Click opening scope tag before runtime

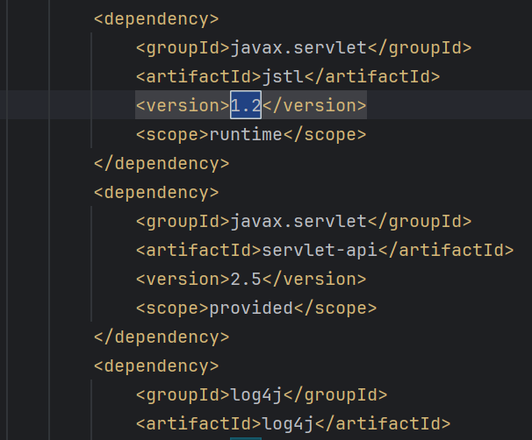171,135
